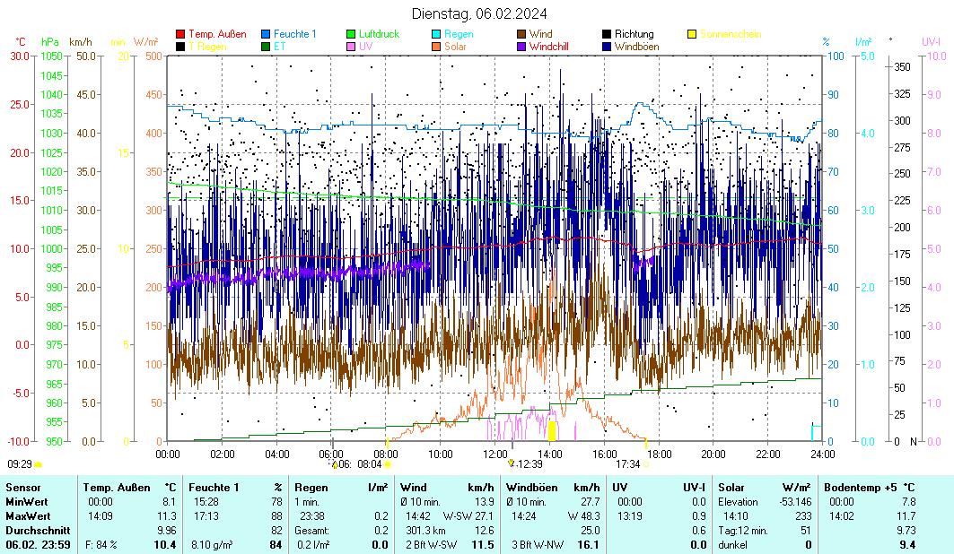Screen dimensions: 954x554
Task: Click the black Richtung legend square
Action: coord(607,34)
